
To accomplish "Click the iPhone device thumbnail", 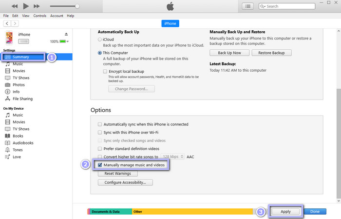I will [9, 38].
